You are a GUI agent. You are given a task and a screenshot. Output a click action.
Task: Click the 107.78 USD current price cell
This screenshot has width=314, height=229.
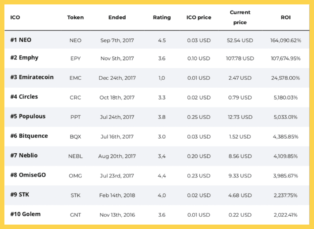click(240, 59)
